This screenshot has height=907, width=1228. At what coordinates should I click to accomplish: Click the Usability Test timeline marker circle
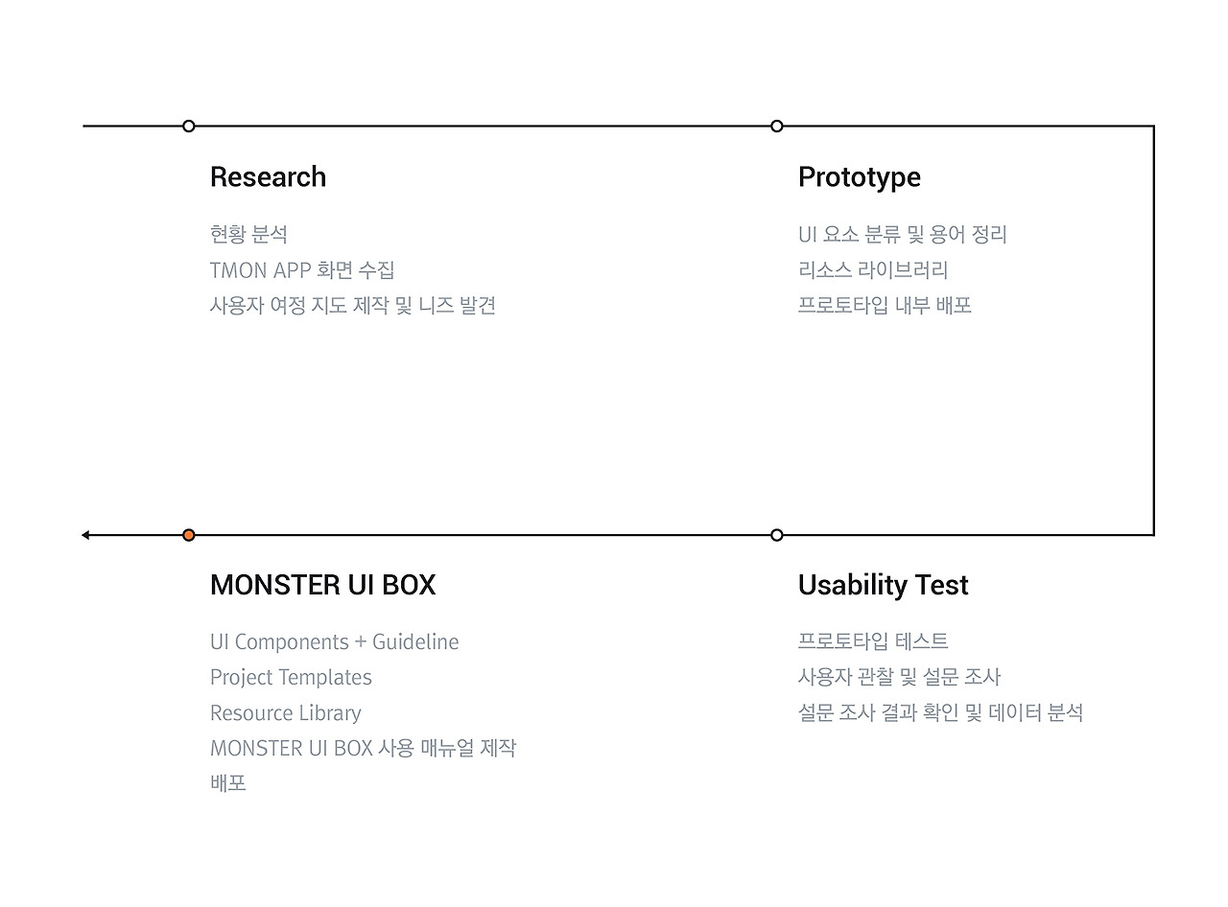[777, 535]
